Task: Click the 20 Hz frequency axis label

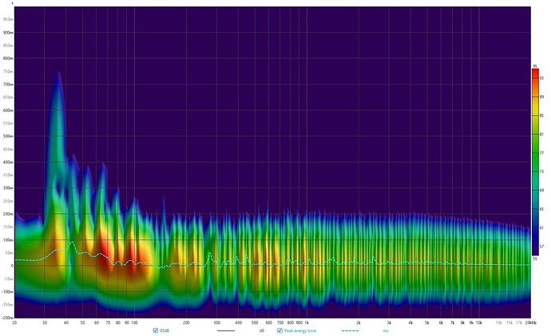Action: (x=15, y=322)
